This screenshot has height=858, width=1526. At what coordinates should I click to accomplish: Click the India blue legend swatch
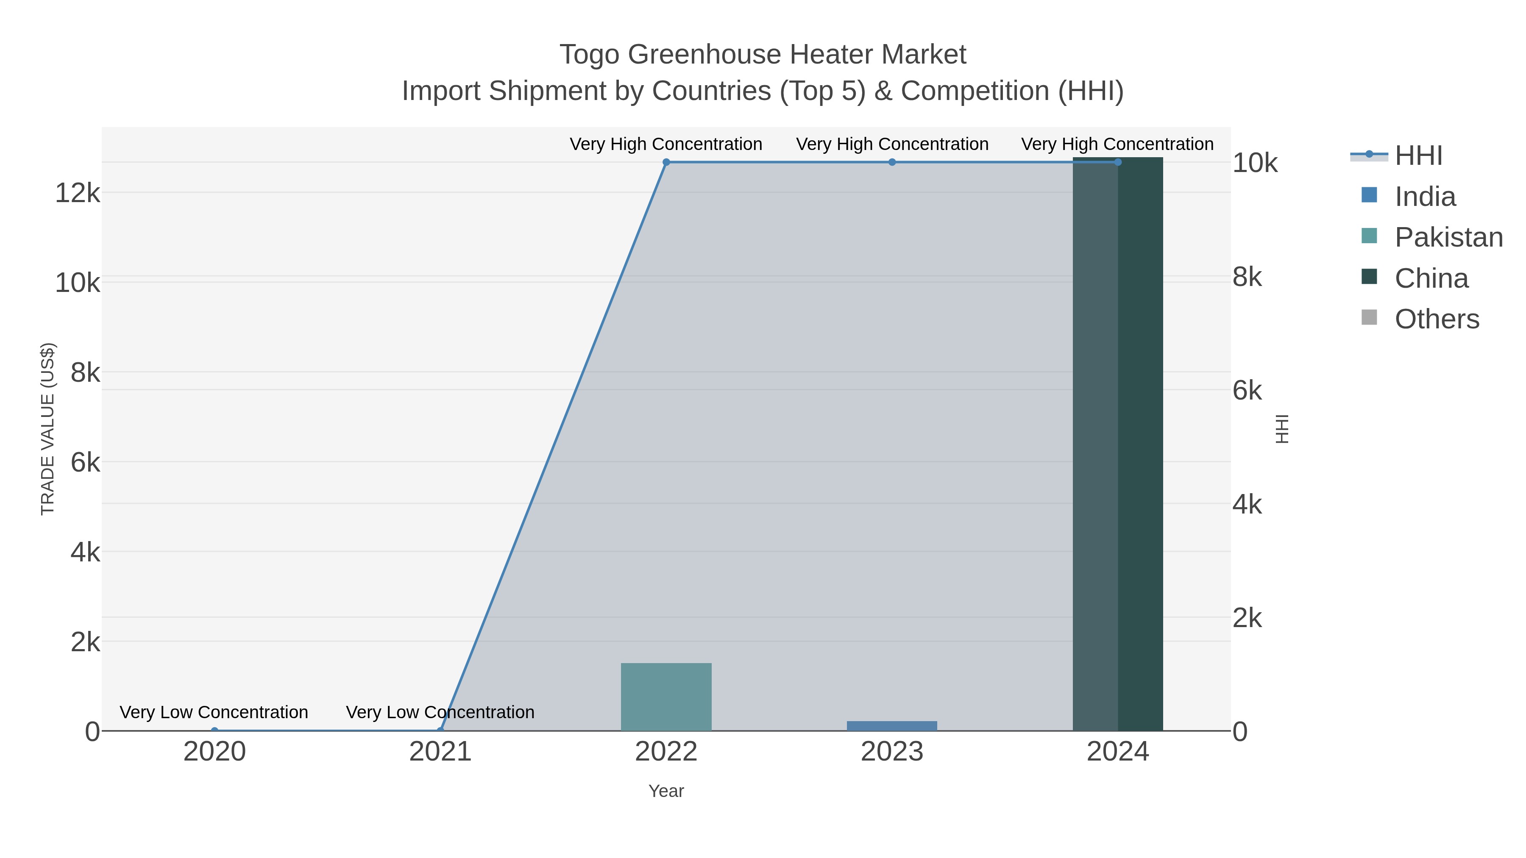1369,195
